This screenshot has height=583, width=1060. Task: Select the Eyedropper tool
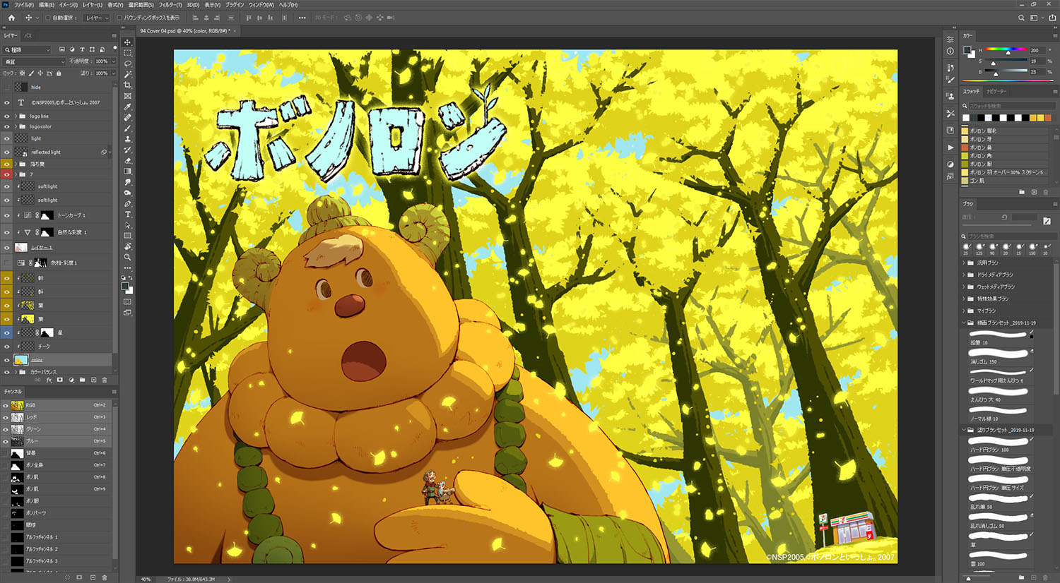[x=128, y=107]
